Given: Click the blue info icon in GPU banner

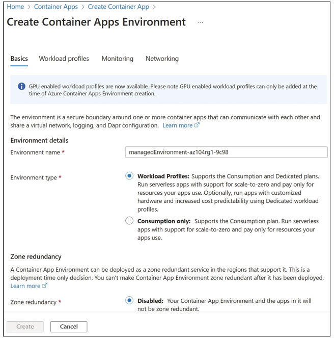Looking at the screenshot, I should click(x=21, y=86).
